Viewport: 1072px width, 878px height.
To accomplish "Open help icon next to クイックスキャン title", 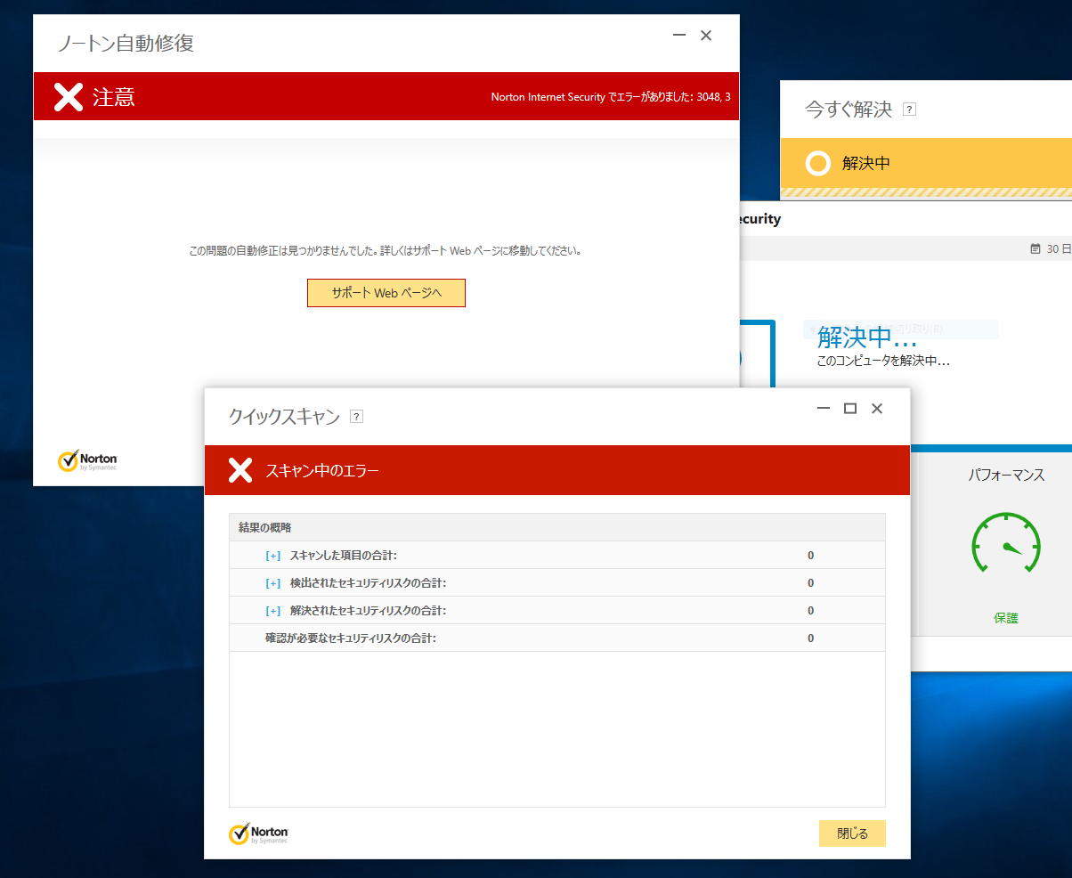I will 356,416.
